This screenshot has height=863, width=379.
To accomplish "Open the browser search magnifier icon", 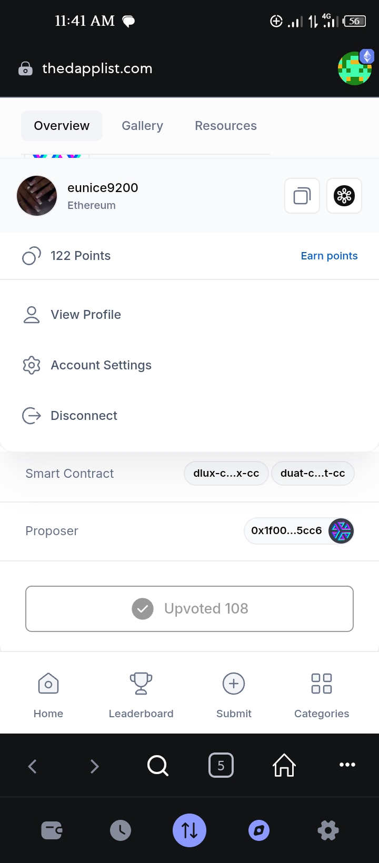I will (158, 766).
